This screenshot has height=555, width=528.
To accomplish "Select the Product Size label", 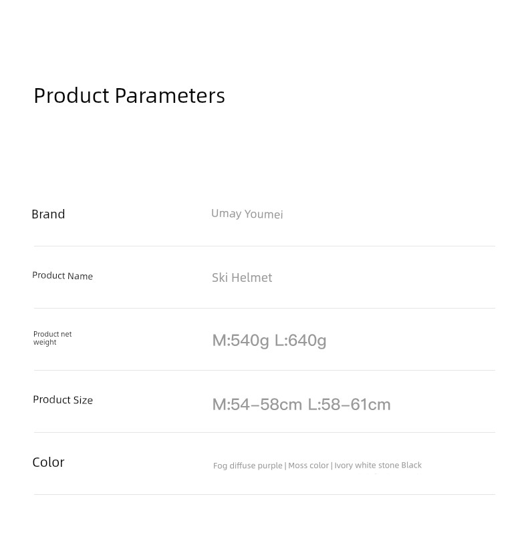I will [x=63, y=399].
